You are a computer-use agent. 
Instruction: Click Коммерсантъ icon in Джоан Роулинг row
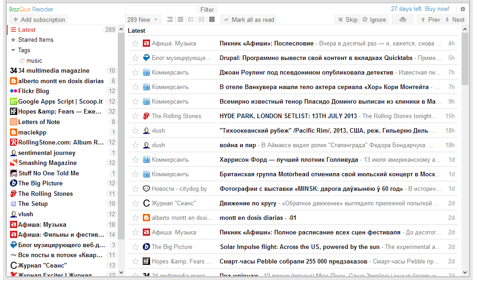146,72
